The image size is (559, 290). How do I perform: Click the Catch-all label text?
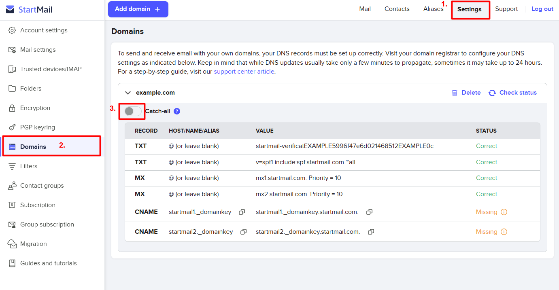(x=158, y=111)
